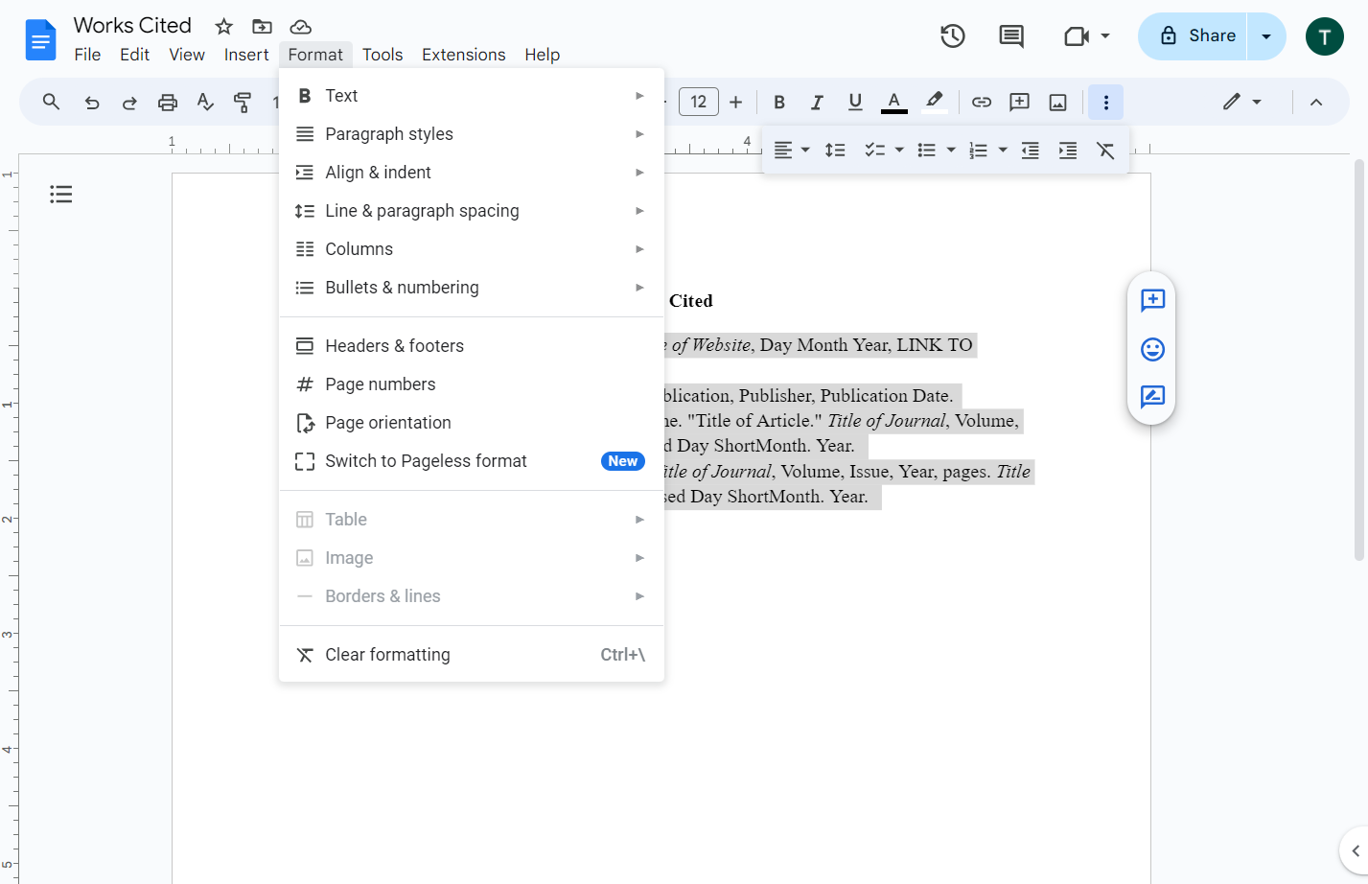1368x884 pixels.
Task: Click the search magnifier in toolbar
Action: (x=52, y=102)
